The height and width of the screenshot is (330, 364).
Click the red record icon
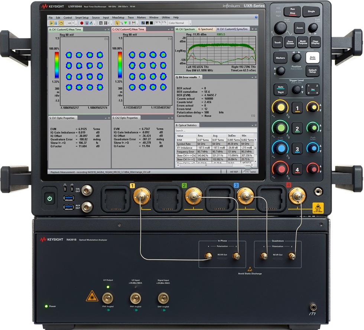82,23
